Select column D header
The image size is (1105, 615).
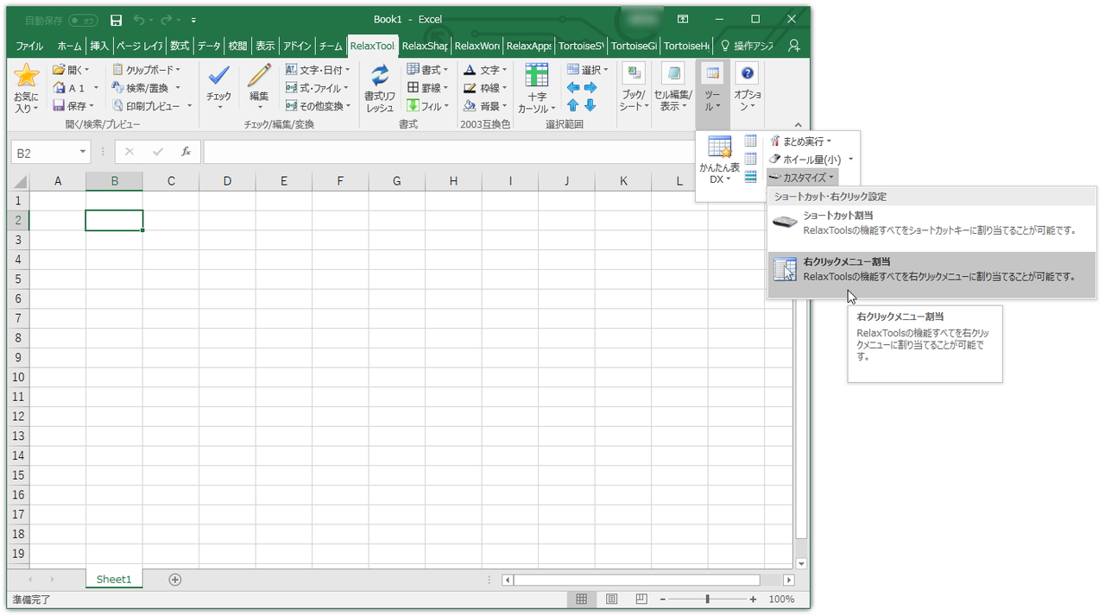[227, 181]
